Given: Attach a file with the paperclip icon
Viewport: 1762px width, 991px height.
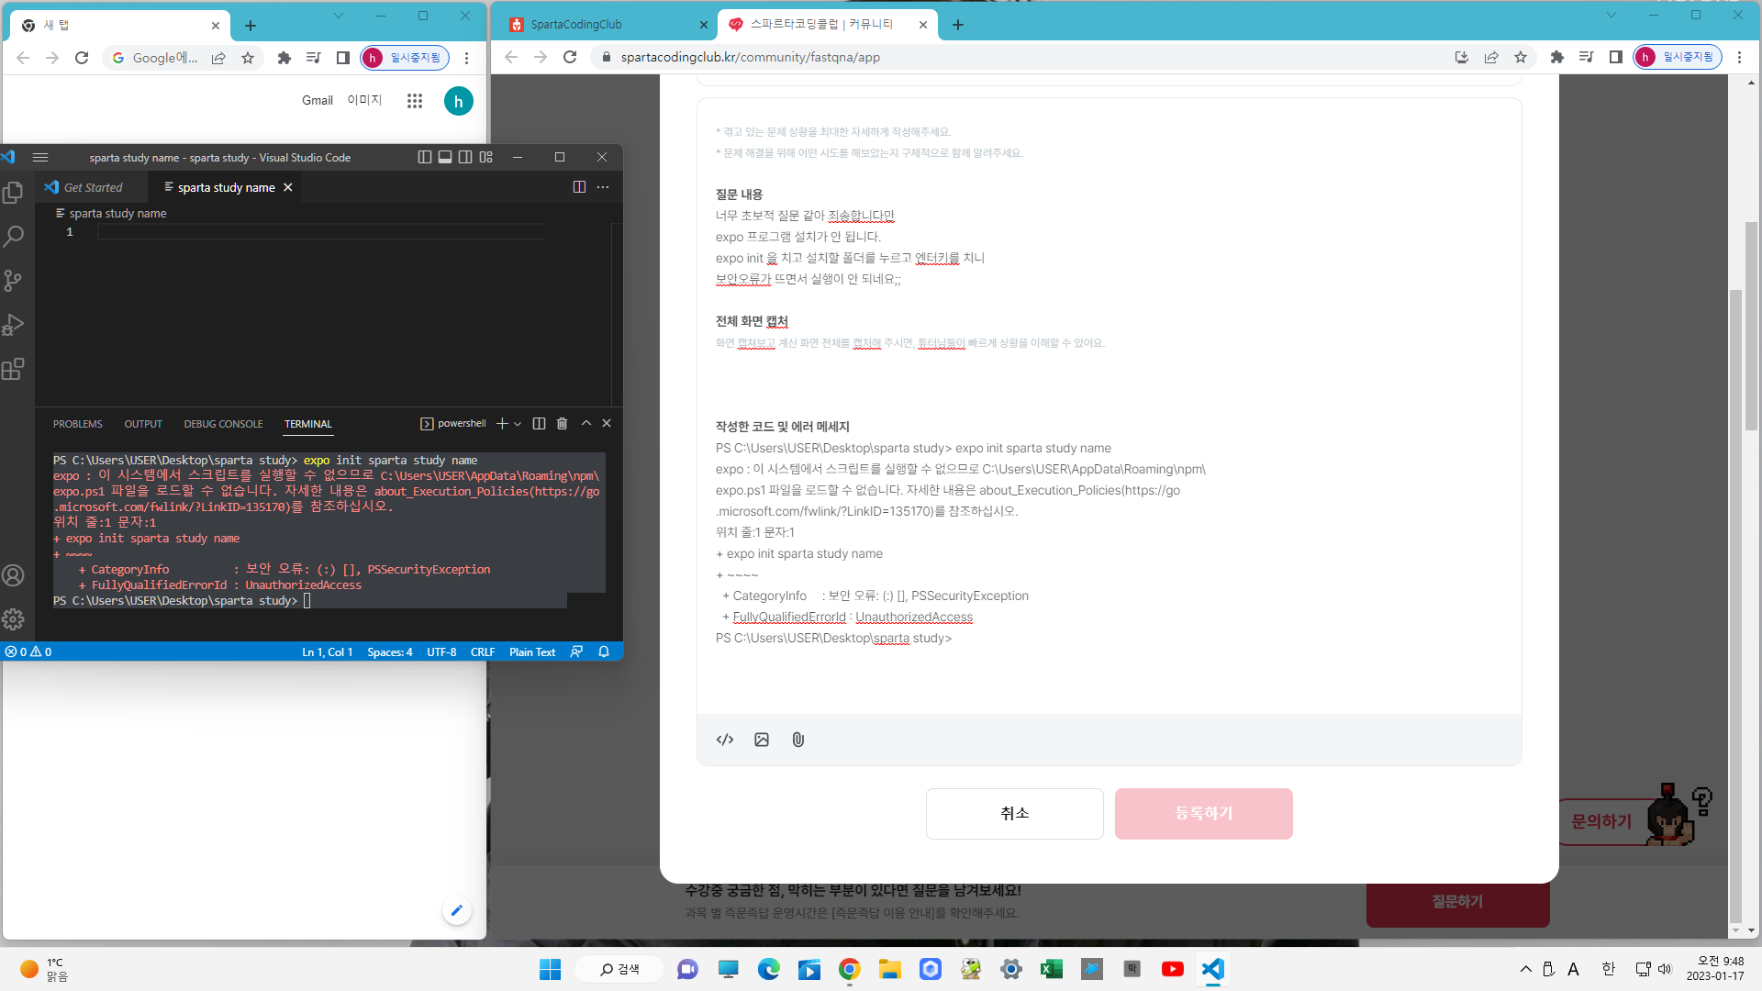Looking at the screenshot, I should [798, 740].
